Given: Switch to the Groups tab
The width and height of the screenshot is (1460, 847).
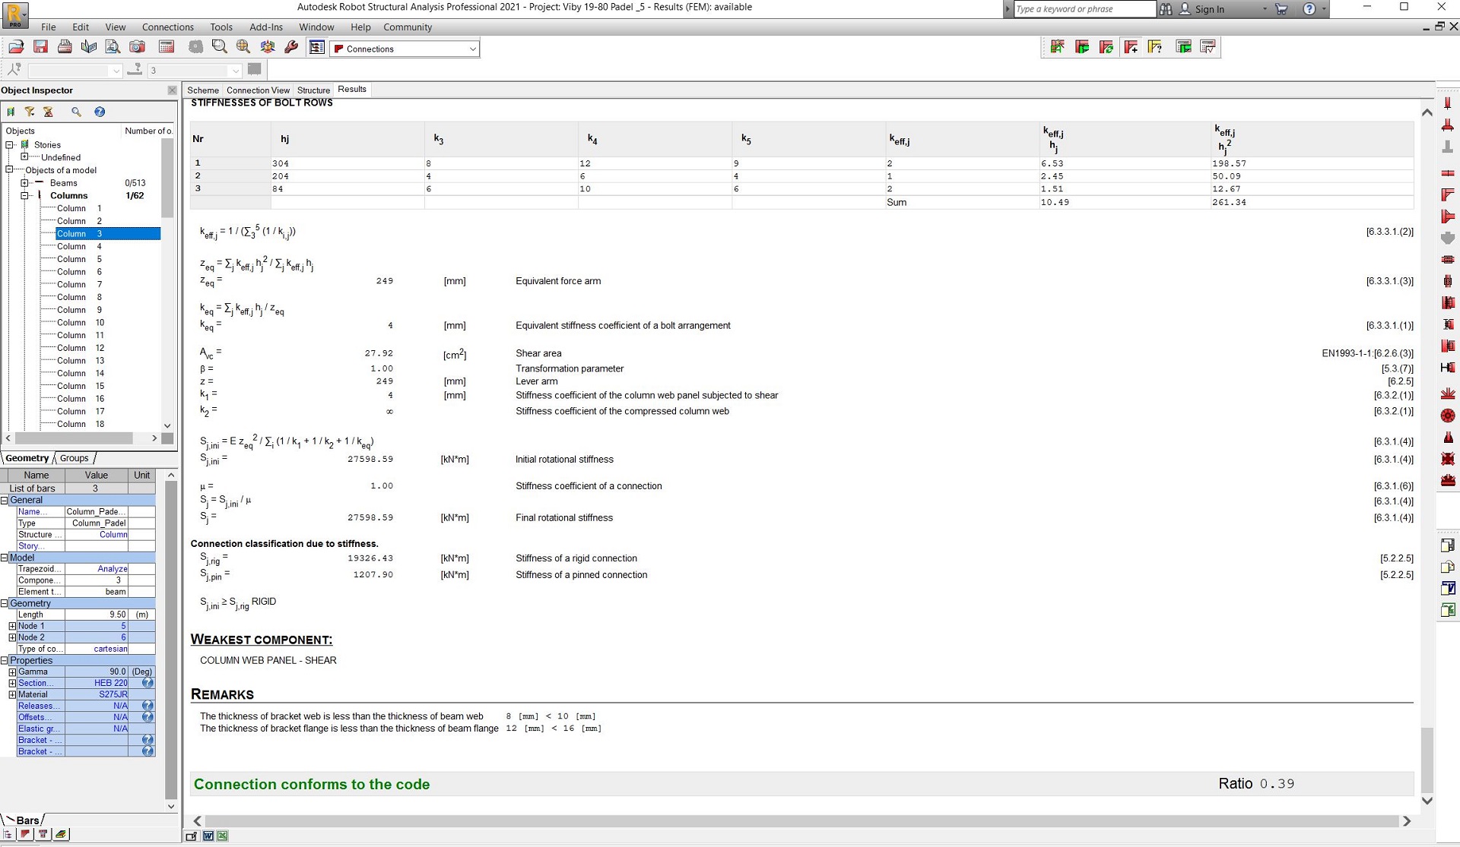Looking at the screenshot, I should [75, 458].
